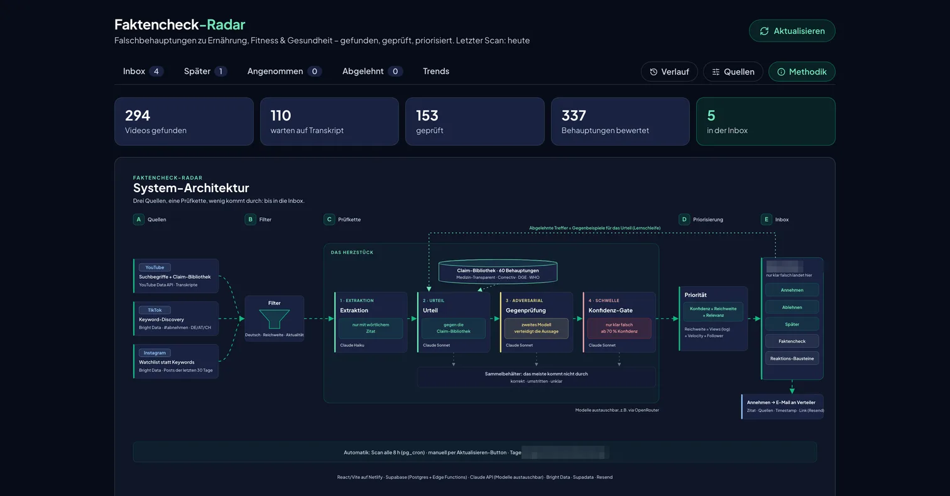Viewport: 950px width, 496px height.
Task: Click the 337 Behauptungen bewertet card
Action: [x=620, y=121]
